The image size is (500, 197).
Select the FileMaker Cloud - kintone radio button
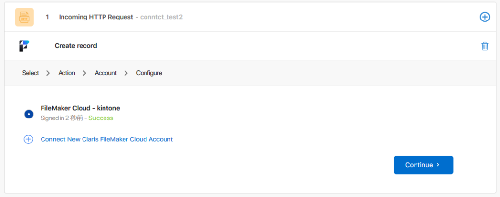click(29, 114)
